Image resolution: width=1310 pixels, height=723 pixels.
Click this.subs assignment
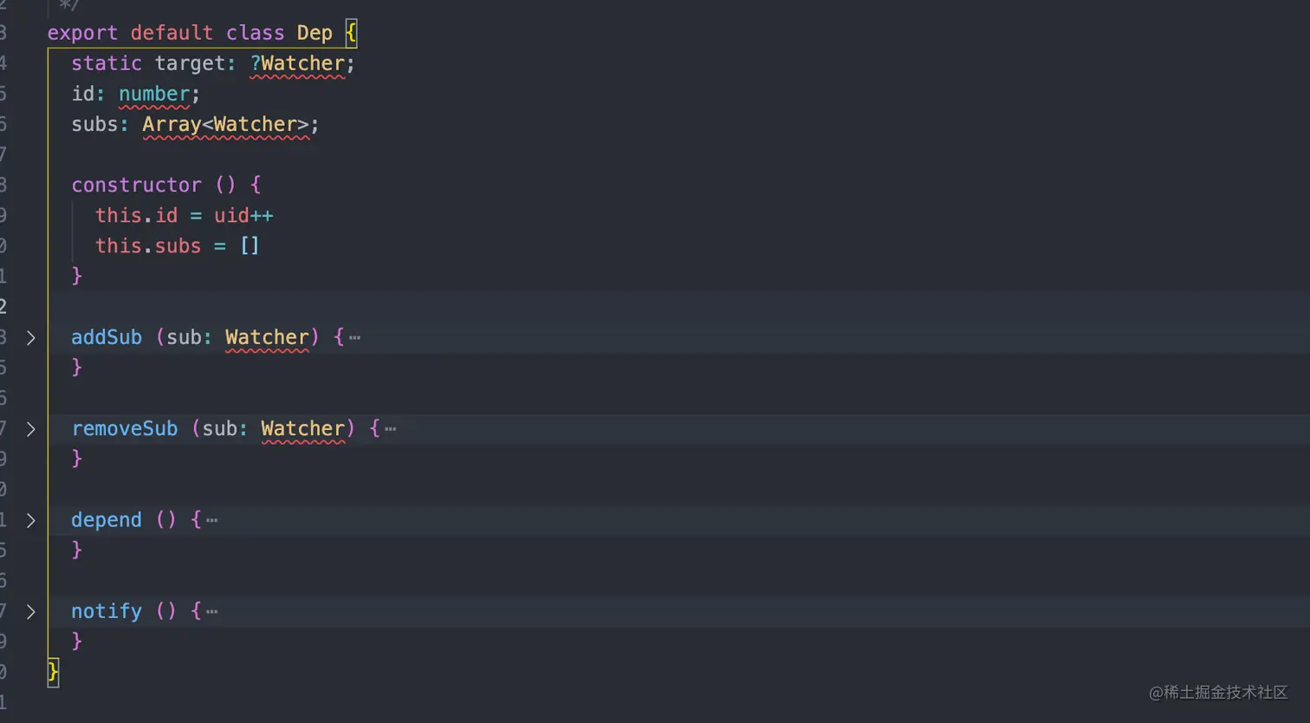click(147, 246)
